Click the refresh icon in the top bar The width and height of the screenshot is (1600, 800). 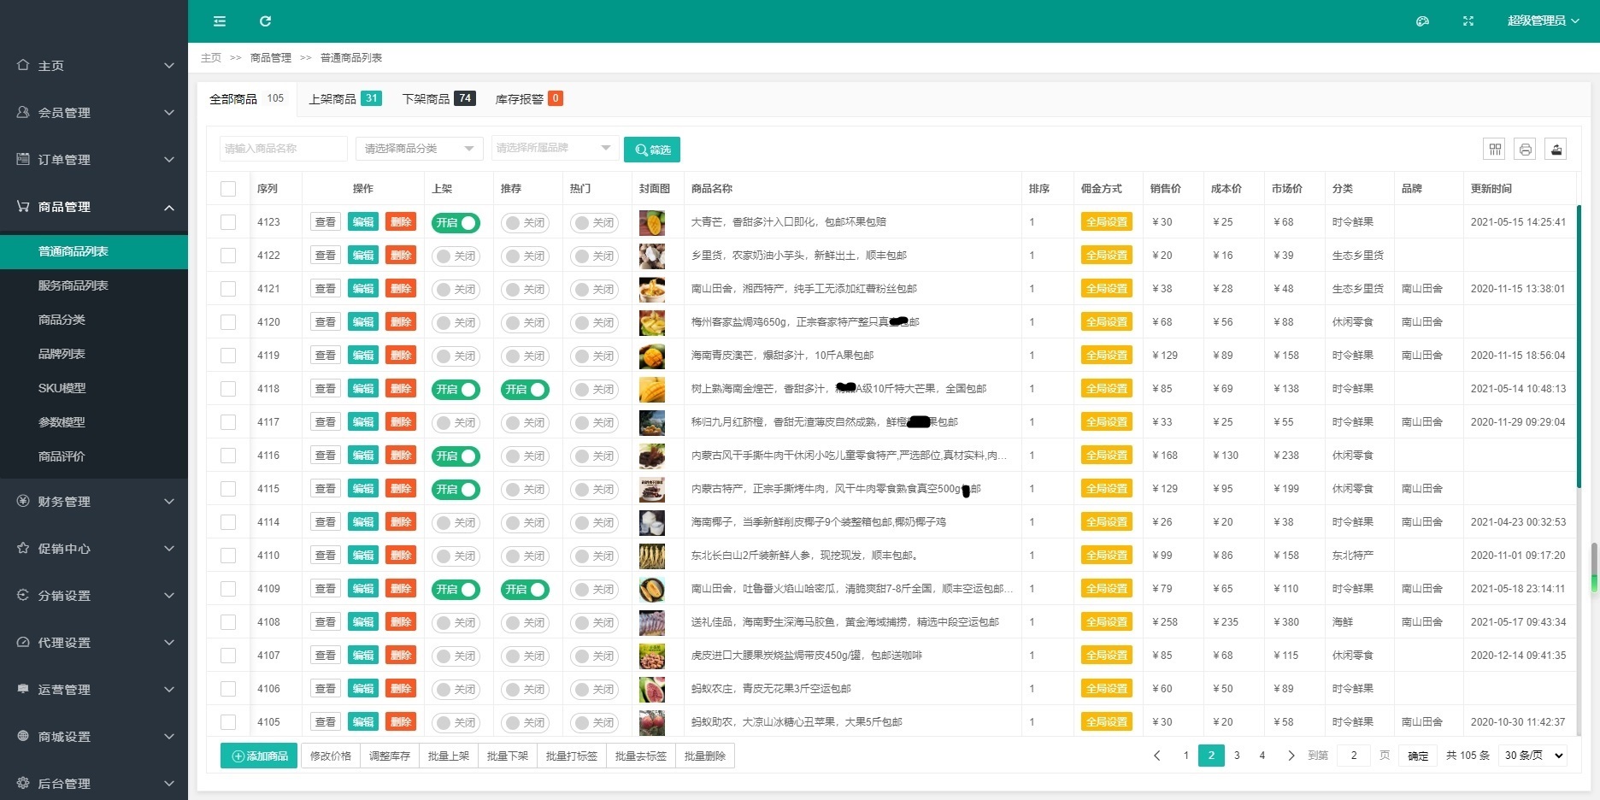(x=265, y=21)
